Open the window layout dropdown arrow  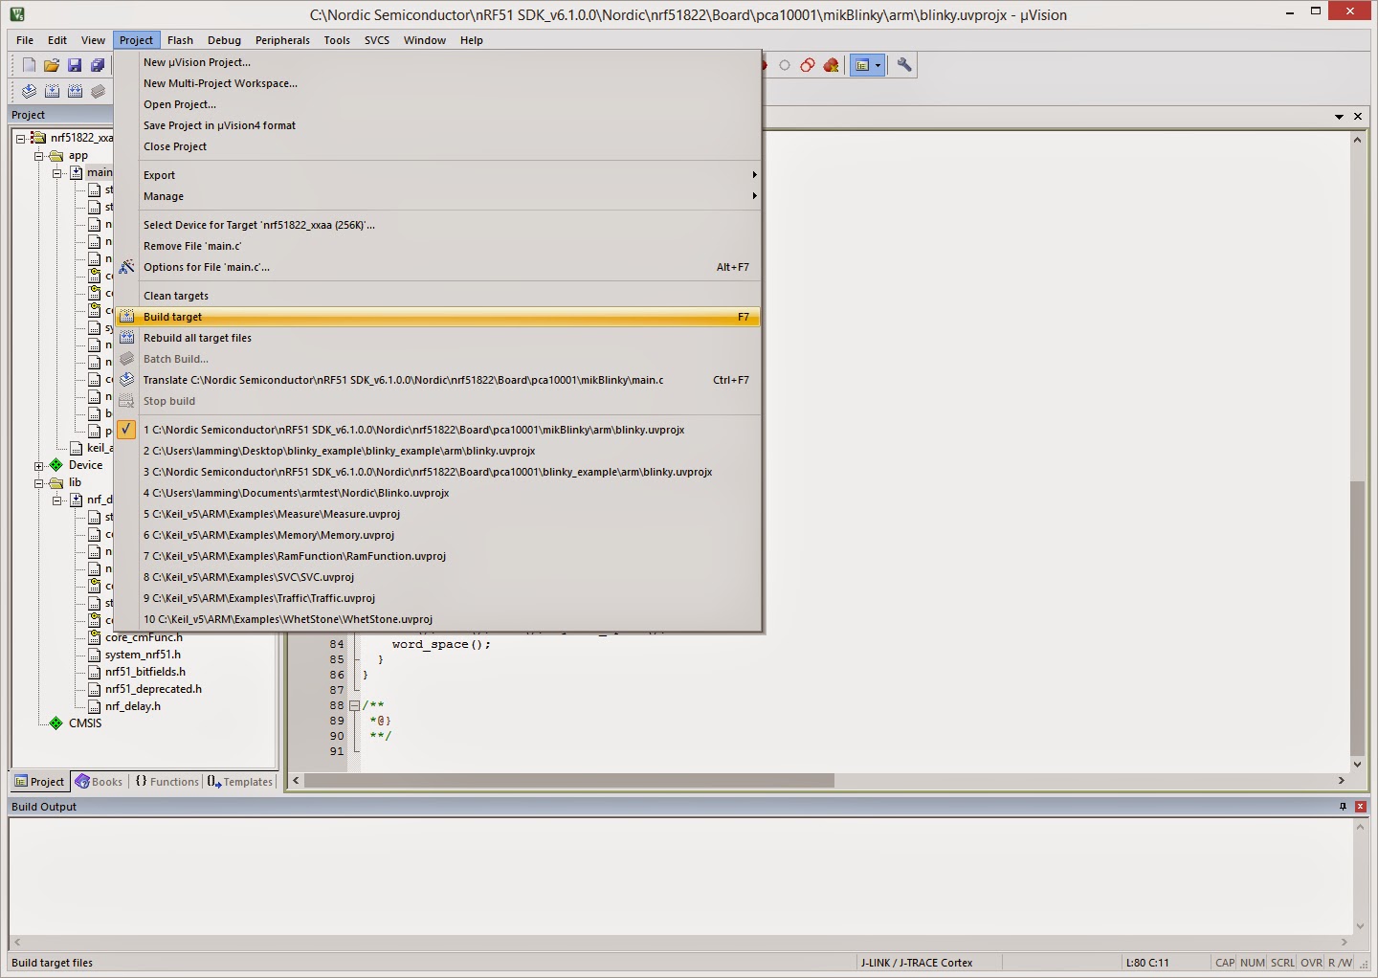pyautogui.click(x=878, y=65)
